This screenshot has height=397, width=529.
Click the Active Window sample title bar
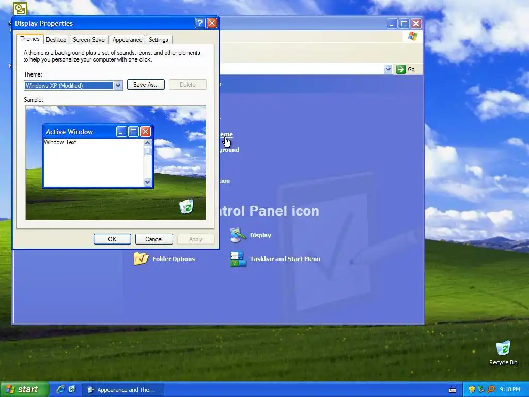click(x=98, y=132)
